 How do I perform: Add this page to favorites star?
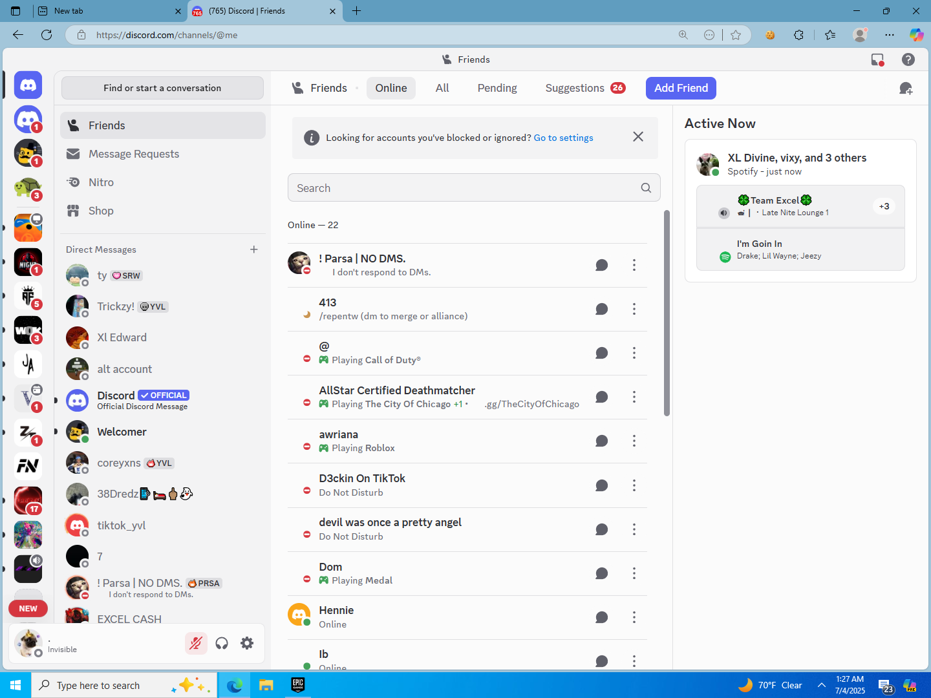pos(736,35)
